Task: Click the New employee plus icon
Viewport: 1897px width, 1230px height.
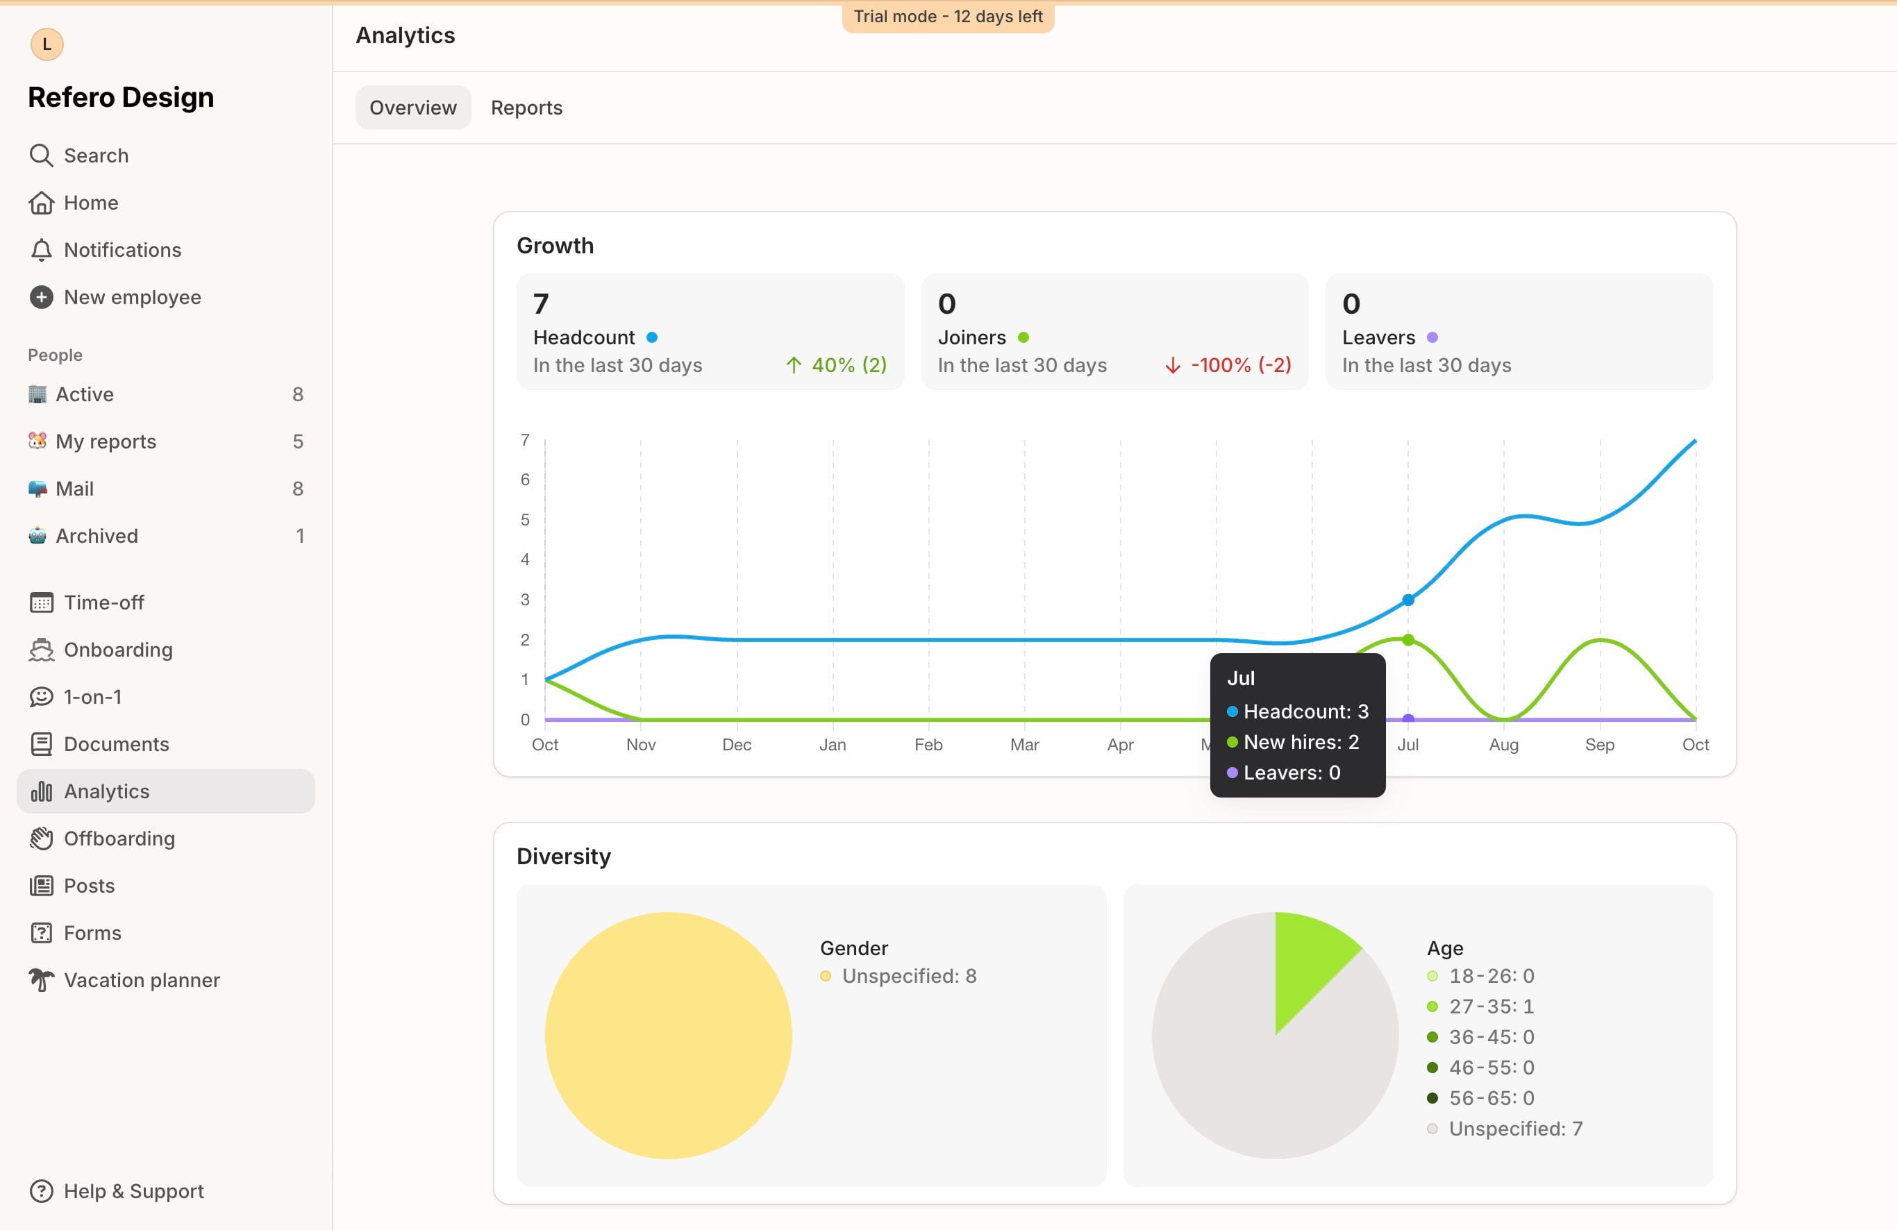Action: (41, 297)
